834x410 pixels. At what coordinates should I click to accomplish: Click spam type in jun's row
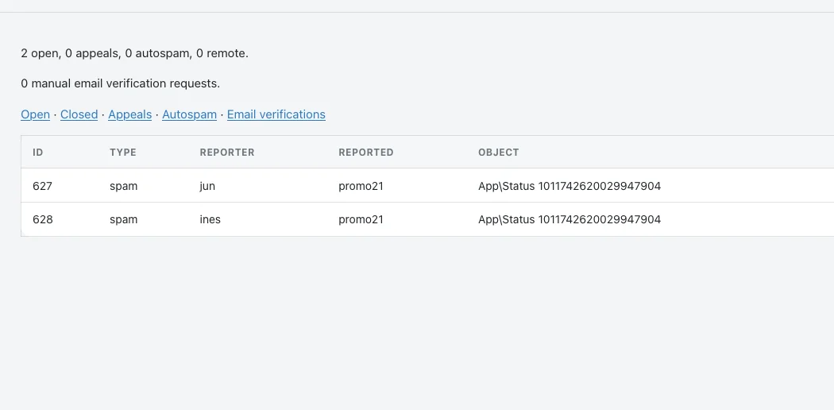[123, 186]
